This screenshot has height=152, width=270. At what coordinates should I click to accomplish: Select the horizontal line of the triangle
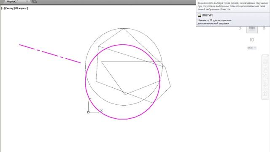(131, 62)
